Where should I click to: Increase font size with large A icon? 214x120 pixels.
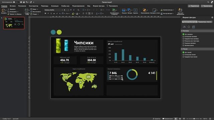pos(71,10)
